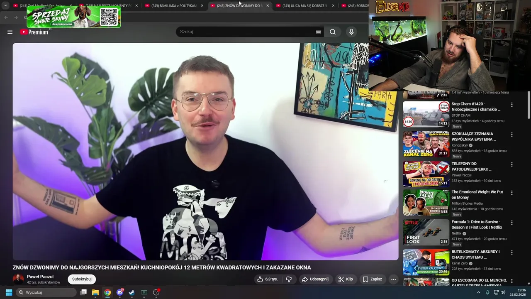The width and height of the screenshot is (531, 299).
Task: Open Discord from the taskbar
Action: [x=120, y=292]
